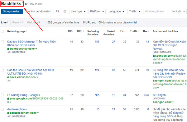Viewport: 187px width, 122px height.
Task: Sort by the UR column arrow
Action: pyautogui.click(x=82, y=31)
